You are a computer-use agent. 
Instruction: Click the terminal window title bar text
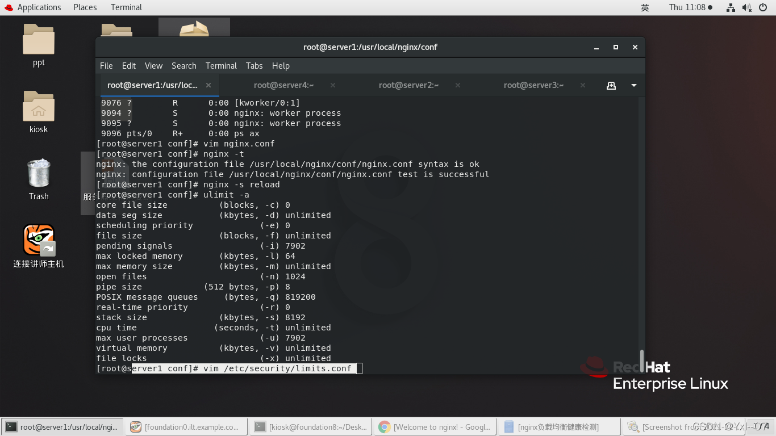[370, 47]
